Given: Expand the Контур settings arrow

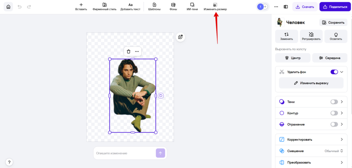Looking at the screenshot, I should click(x=342, y=113).
